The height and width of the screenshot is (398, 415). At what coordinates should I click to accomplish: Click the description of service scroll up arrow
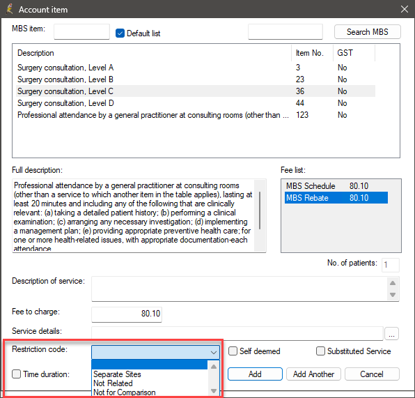coord(393,283)
